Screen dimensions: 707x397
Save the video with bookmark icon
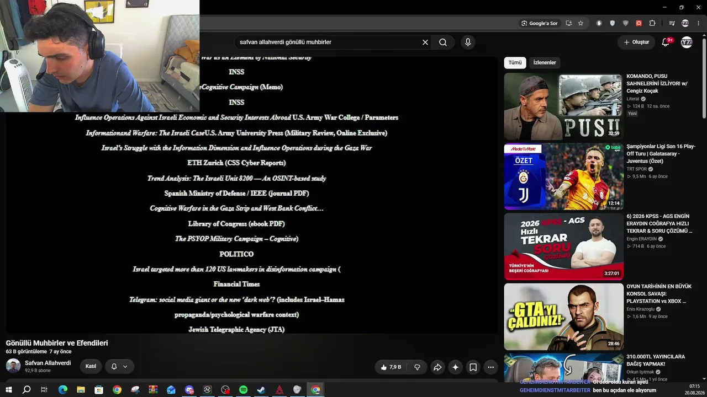(x=473, y=367)
